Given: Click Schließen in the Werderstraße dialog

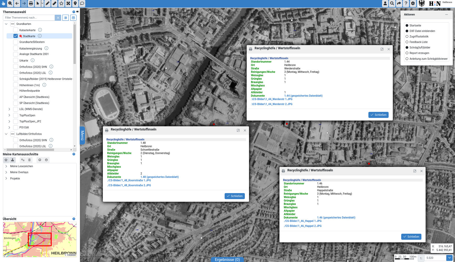Looking at the screenshot, I should 378,115.
